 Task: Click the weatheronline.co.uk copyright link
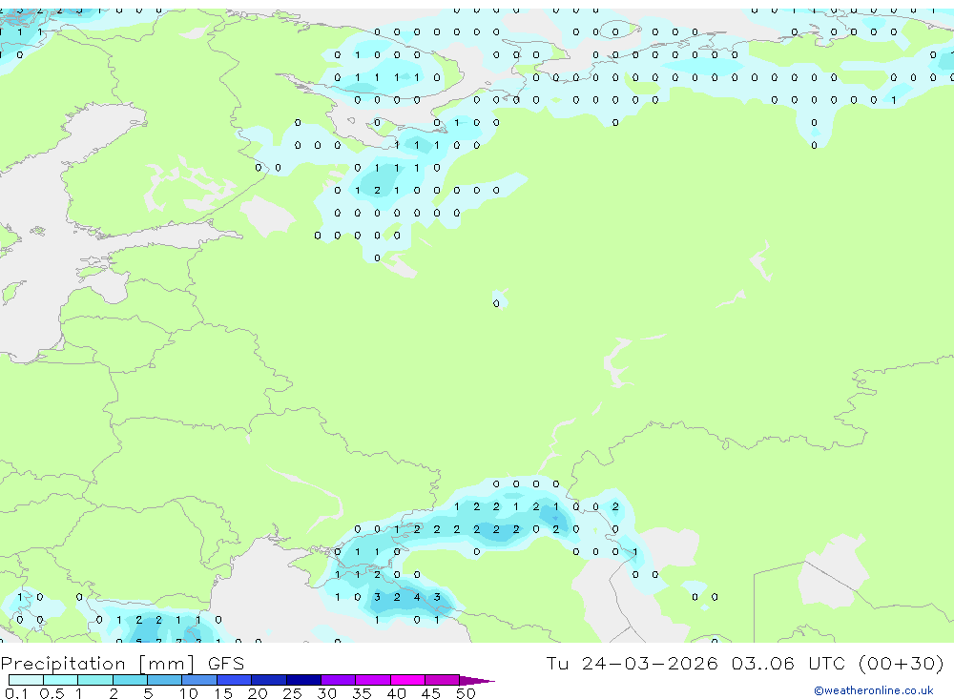[x=873, y=690]
